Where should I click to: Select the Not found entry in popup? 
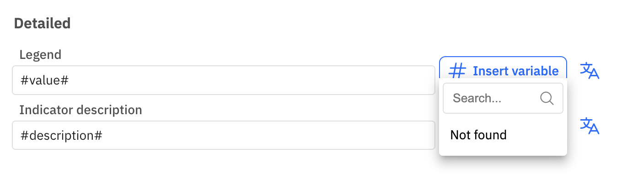[x=478, y=135]
